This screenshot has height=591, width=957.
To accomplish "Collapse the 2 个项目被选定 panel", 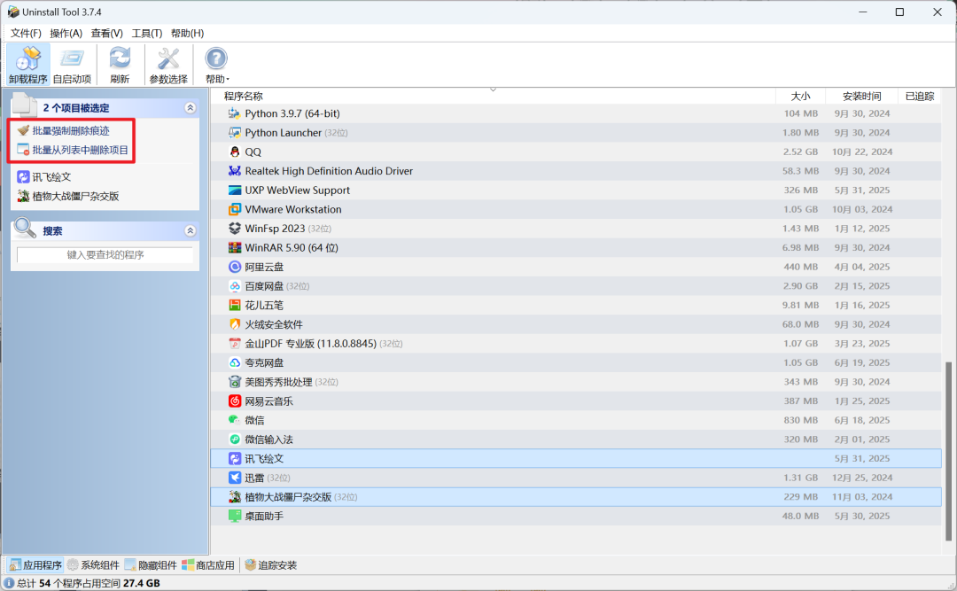I will pos(191,108).
